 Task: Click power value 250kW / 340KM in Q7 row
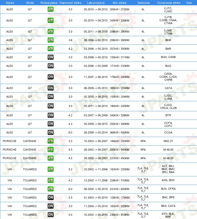[x=119, y=124]
